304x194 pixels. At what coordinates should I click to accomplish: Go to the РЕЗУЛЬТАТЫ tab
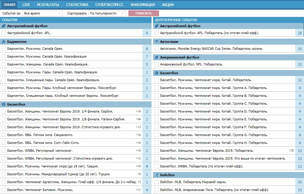pos(48,5)
